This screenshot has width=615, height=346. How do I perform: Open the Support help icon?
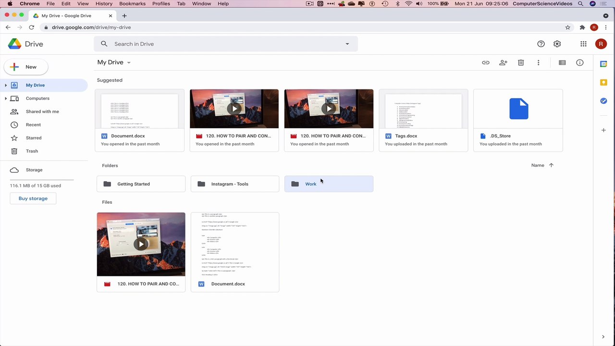pyautogui.click(x=541, y=44)
